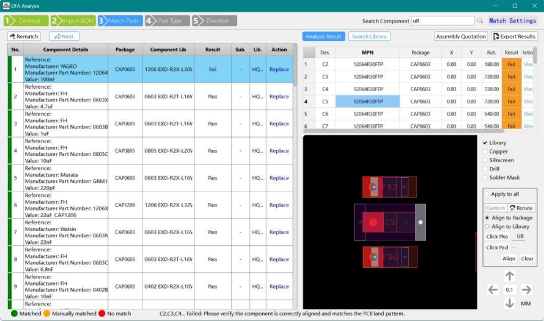Nudge component right with the right arrow
Viewport: 544px width, 321px height.
point(526,290)
